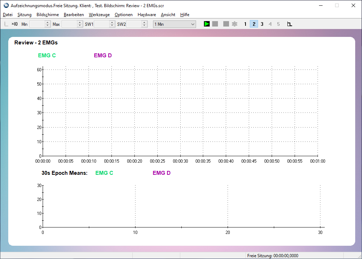362x259 pixels.
Task: Open the Bildschirme menu
Action: tap(48, 15)
